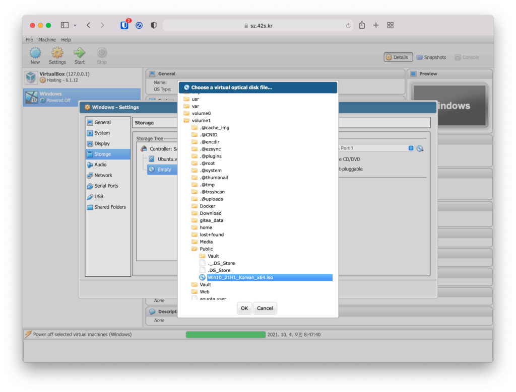This screenshot has width=516, height=392.
Task: Click the Safari share icon
Action: coord(362,25)
